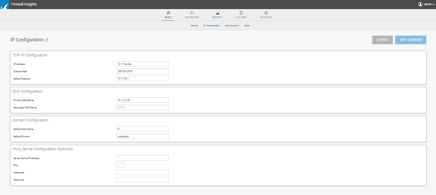Image resolution: width=436 pixels, height=195 pixels.
Task: Focus the Default Gateway field
Action: [142, 79]
